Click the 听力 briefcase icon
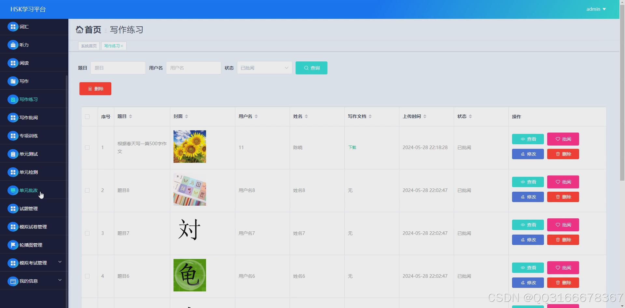The image size is (625, 308). (x=13, y=45)
